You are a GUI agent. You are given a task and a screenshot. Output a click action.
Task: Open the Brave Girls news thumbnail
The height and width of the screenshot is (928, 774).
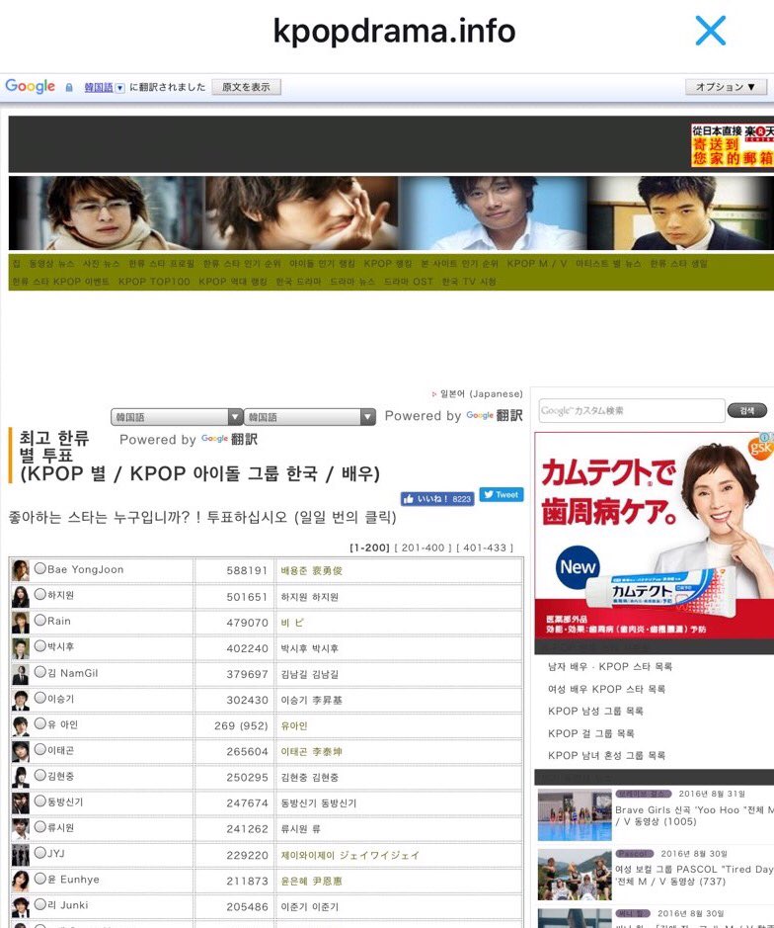(575, 815)
